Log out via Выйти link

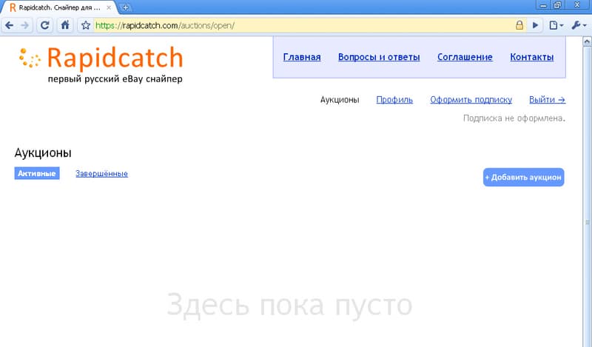(547, 100)
